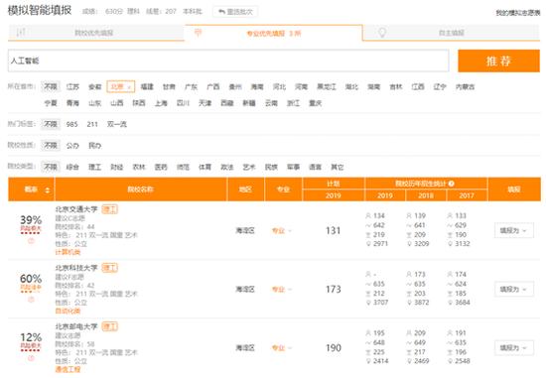Switch to 院校优先填报 tab
This screenshot has width=546, height=378.
[96, 33]
